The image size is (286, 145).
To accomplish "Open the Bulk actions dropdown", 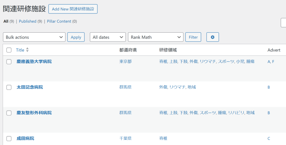I will click(x=34, y=37).
